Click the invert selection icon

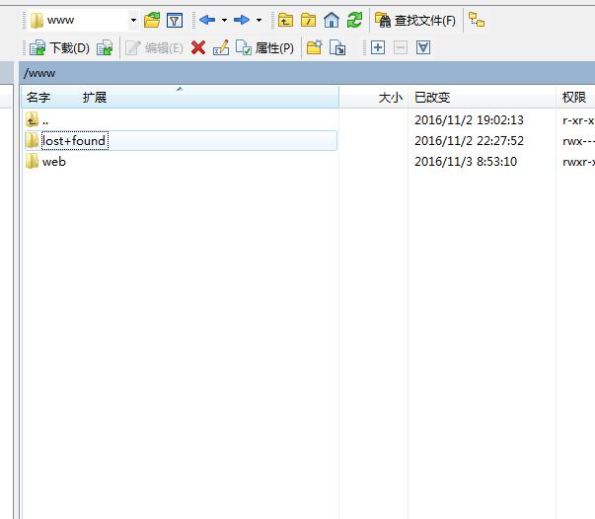pyautogui.click(x=423, y=47)
